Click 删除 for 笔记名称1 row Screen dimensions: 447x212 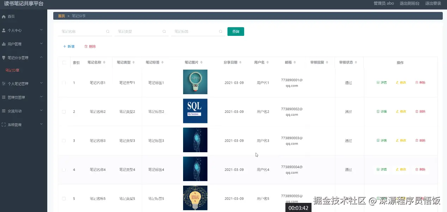point(421,83)
